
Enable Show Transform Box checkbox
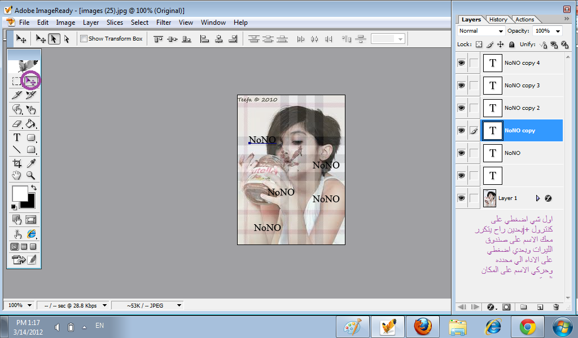84,39
